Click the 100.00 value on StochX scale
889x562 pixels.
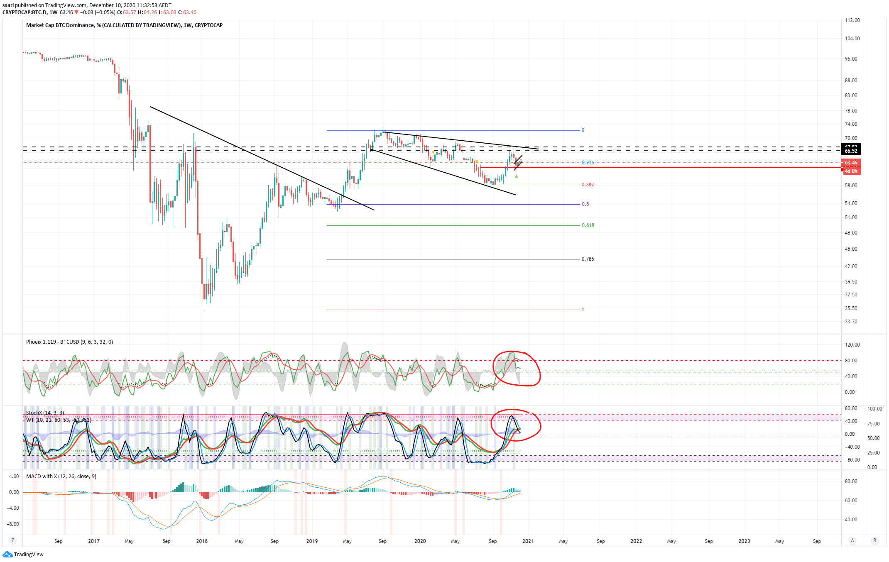pyautogui.click(x=874, y=409)
